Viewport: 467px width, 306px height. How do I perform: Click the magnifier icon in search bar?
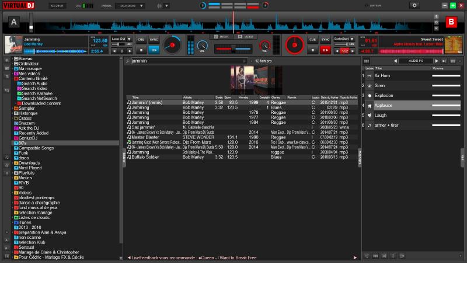pos(128,61)
